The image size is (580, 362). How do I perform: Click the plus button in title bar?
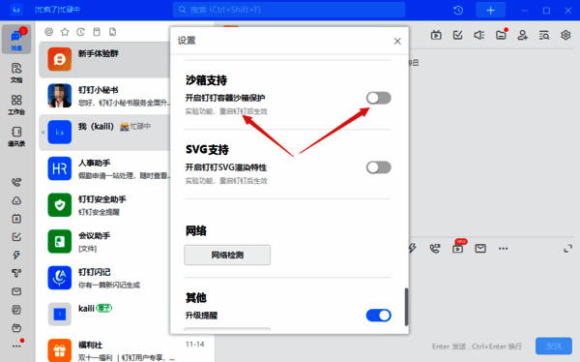490,10
